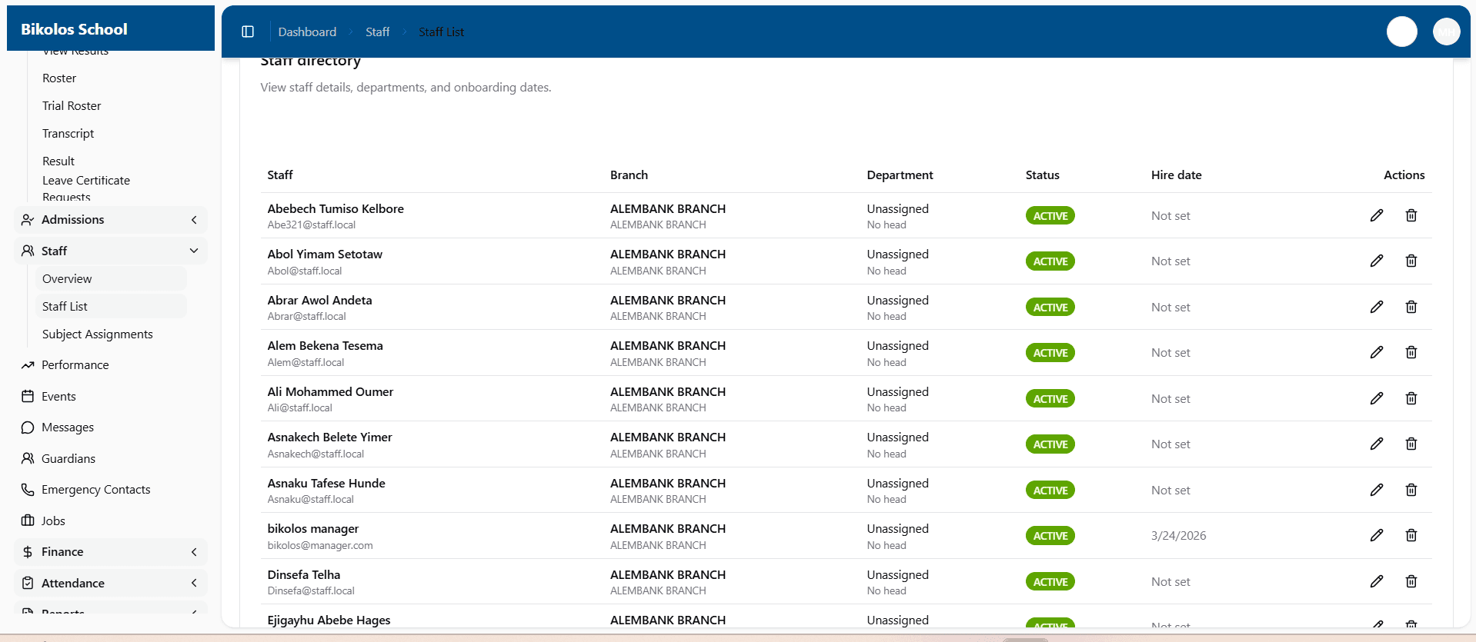The width and height of the screenshot is (1476, 642).
Task: Delete Asnaku Tafese Hunde record
Action: pos(1411,490)
